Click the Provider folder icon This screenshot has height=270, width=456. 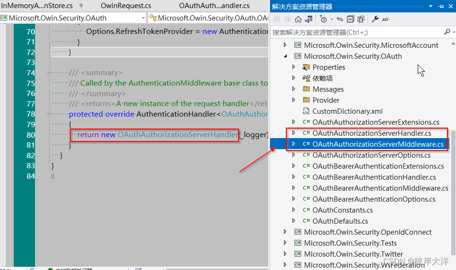click(x=306, y=100)
